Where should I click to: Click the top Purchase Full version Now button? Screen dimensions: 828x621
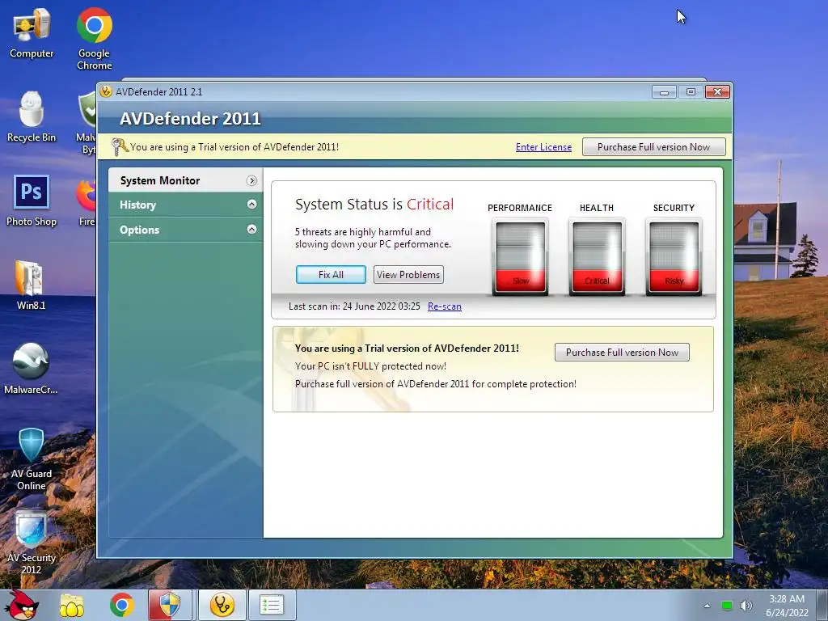pos(653,147)
